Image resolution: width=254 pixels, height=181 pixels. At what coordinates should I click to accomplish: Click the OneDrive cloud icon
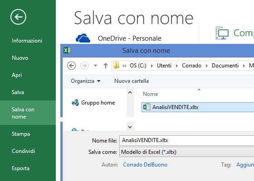click(83, 38)
